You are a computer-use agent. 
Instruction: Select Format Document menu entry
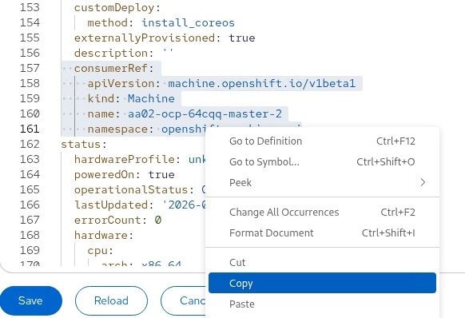(x=322, y=233)
